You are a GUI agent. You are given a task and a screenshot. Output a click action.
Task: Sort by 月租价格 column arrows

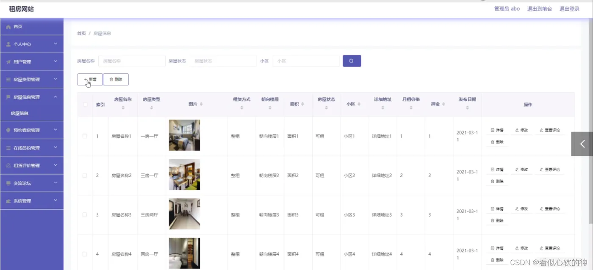pyautogui.click(x=411, y=108)
